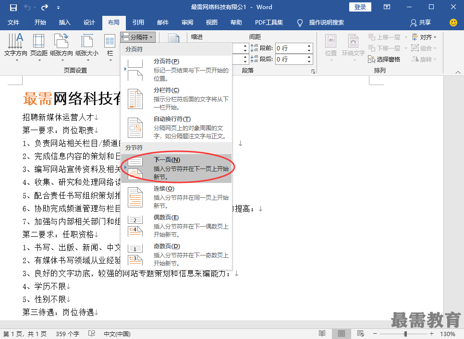464x339 pixels.
Task: Choose 奇数页(D) odd page section break
Action: tap(176, 254)
